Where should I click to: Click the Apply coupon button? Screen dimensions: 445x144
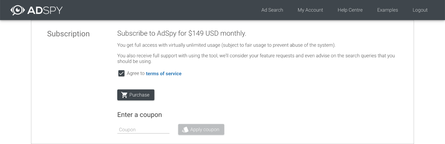[201, 130]
